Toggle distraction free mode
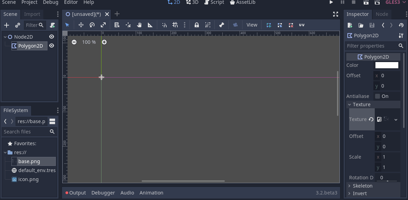 pyautogui.click(x=336, y=14)
